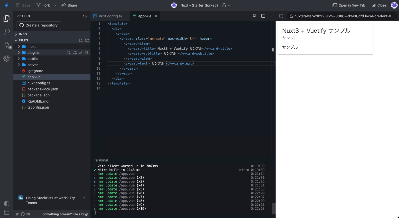Toggle the layout panel icon at sidebar bottom

point(7,212)
